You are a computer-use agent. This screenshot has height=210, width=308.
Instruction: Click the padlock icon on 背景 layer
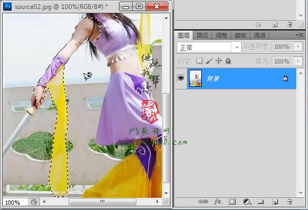[285, 78]
